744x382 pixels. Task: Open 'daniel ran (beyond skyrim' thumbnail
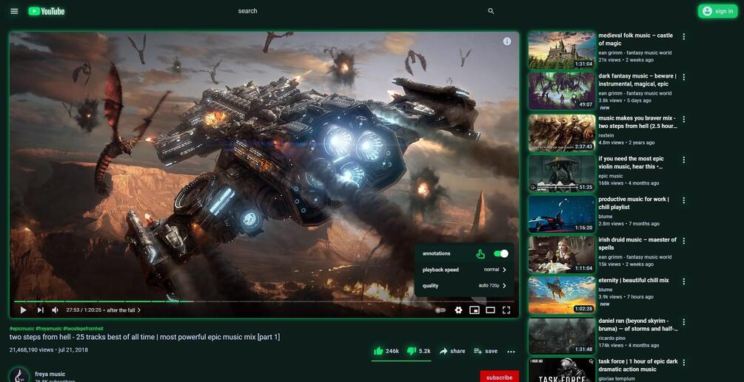562,336
